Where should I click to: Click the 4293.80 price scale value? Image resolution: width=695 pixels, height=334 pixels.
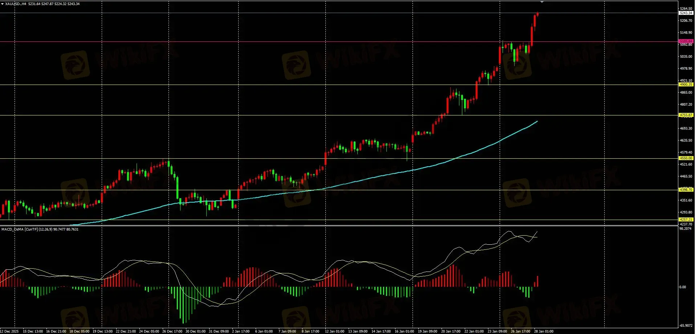[x=686, y=212]
